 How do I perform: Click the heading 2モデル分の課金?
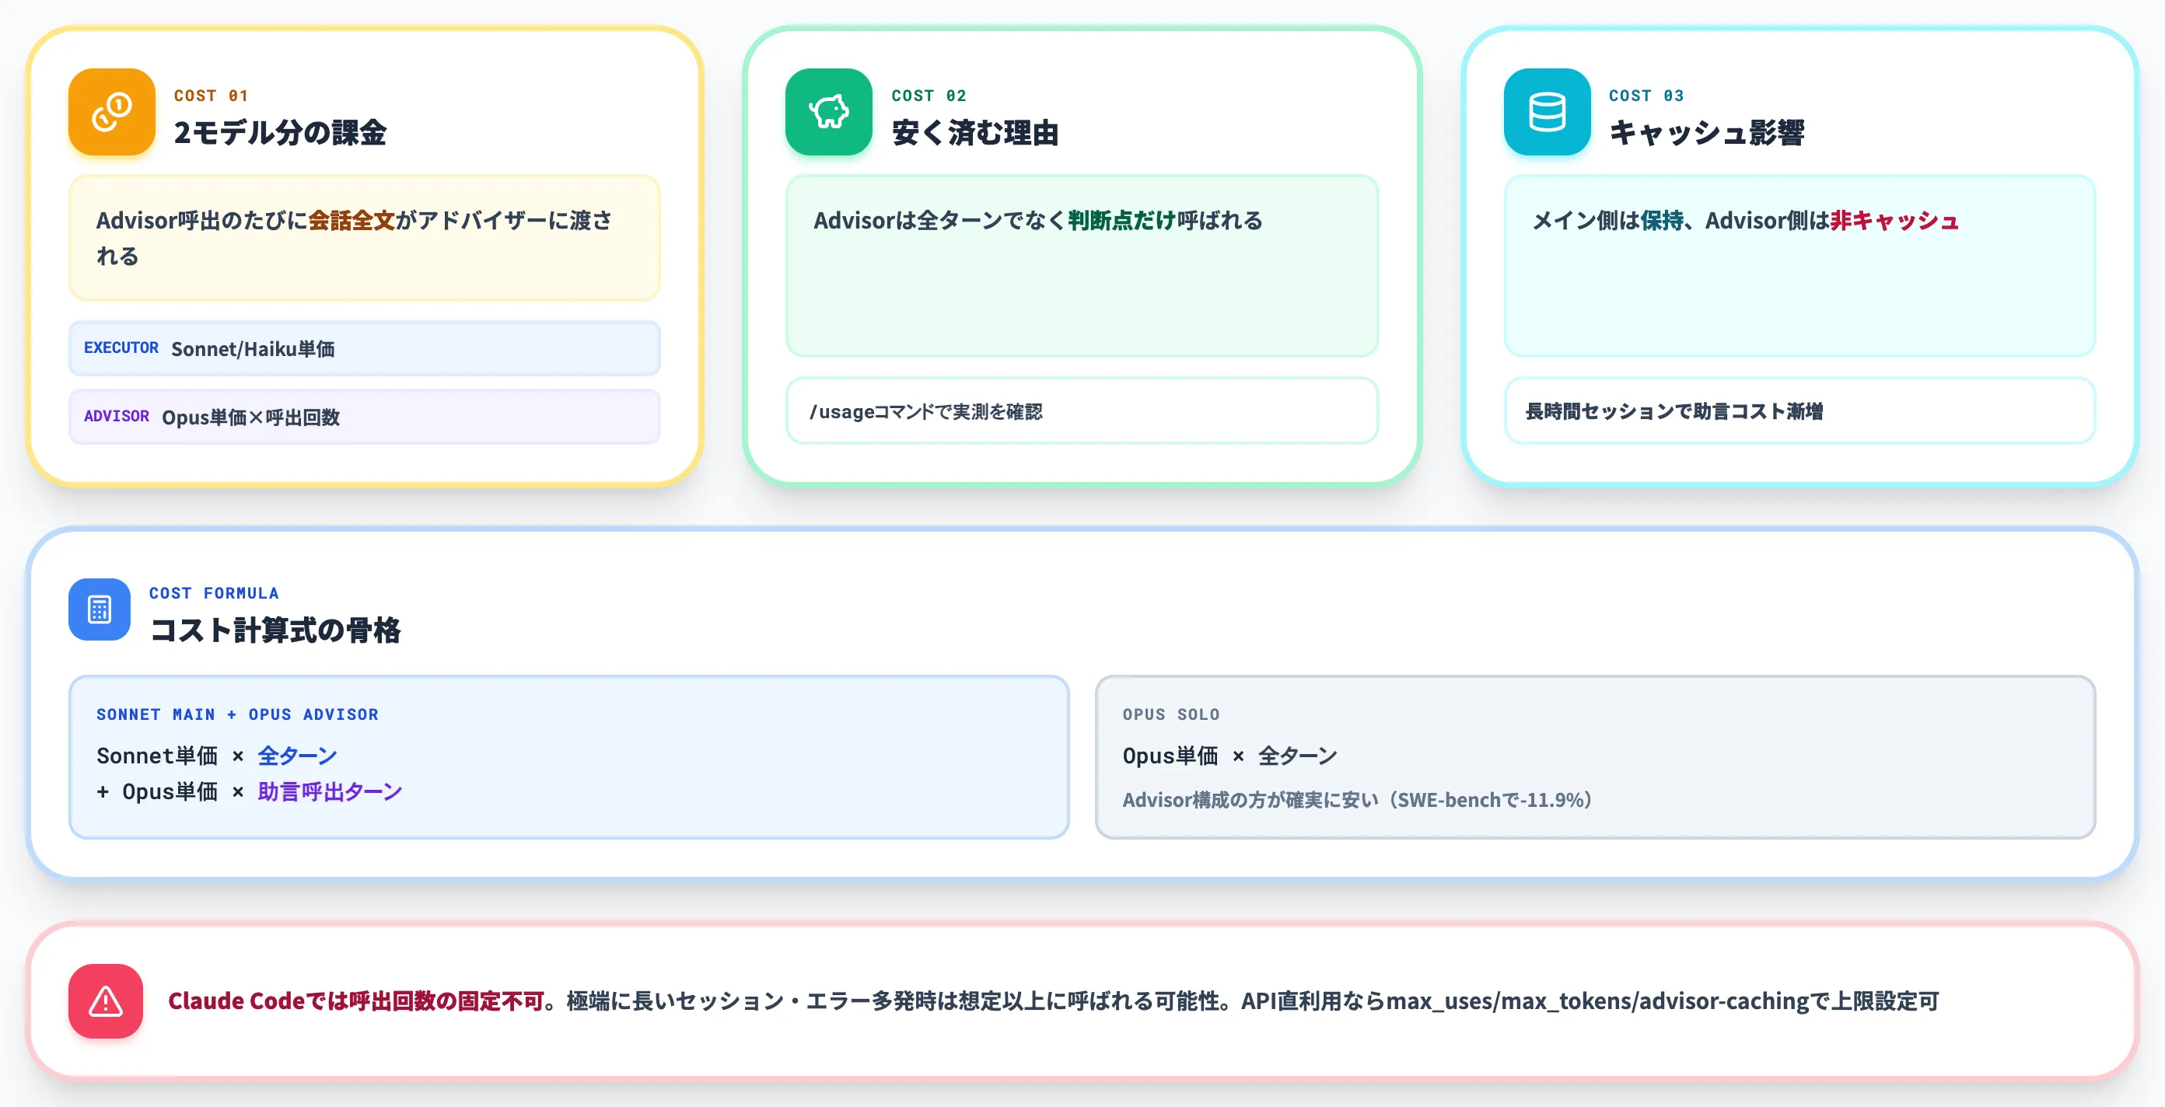[x=280, y=133]
